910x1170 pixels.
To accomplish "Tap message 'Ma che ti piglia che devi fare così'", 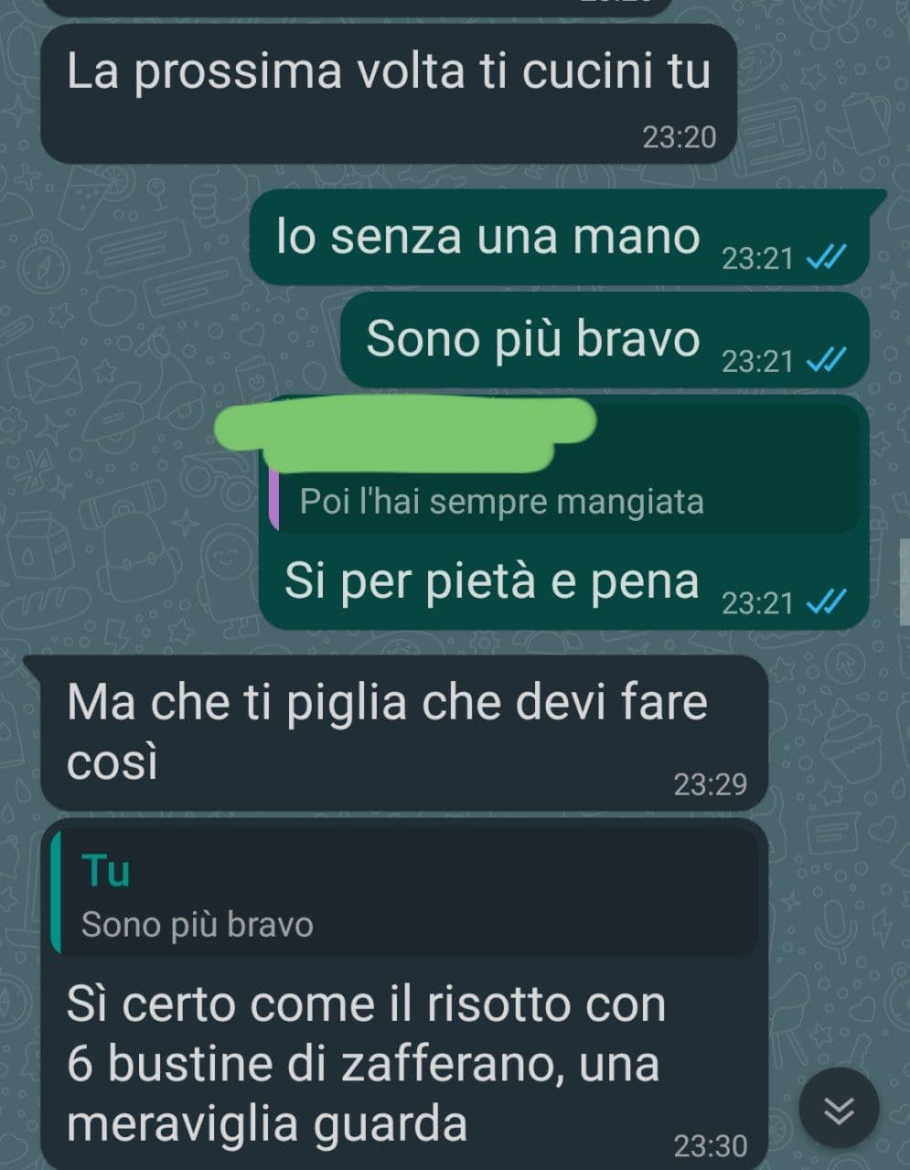I will [403, 733].
